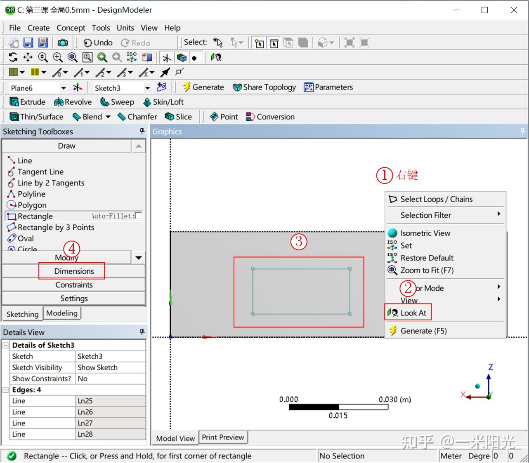The width and height of the screenshot is (529, 463).
Task: Select the Extrude tool
Action: click(x=26, y=102)
